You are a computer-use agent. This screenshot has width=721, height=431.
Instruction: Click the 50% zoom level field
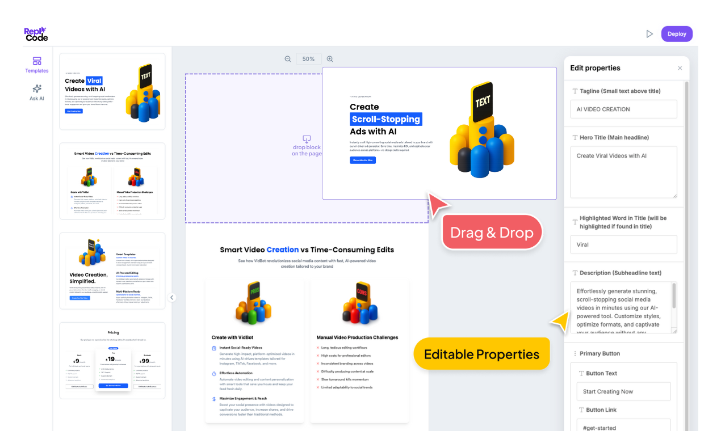click(x=309, y=59)
